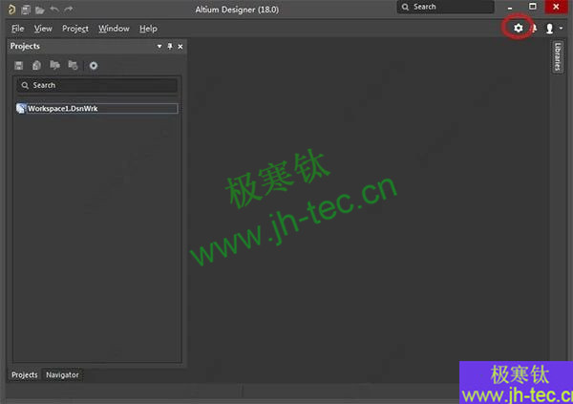Switch to the Navigator tab
Image resolution: width=573 pixels, height=404 pixels.
coord(62,374)
